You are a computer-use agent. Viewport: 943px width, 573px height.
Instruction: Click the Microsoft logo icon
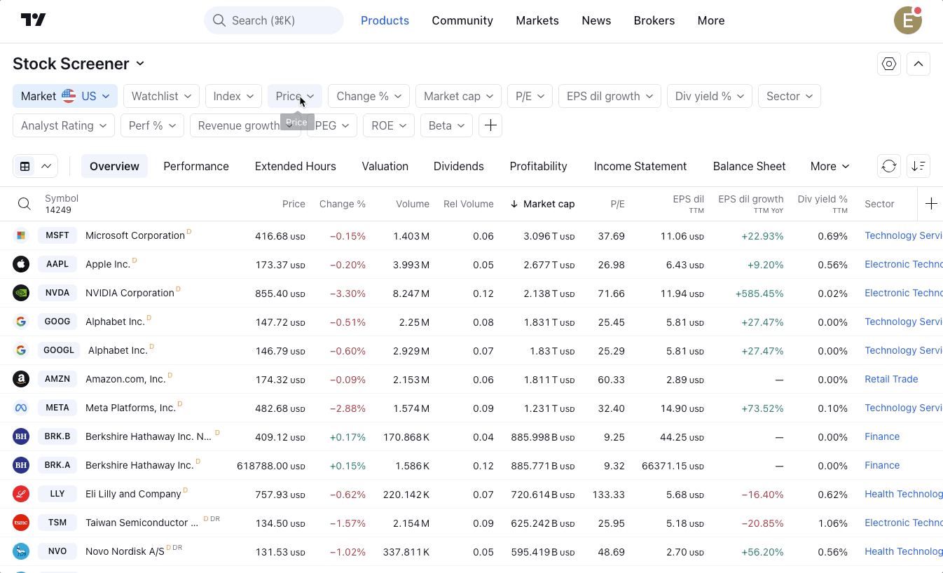coord(21,235)
